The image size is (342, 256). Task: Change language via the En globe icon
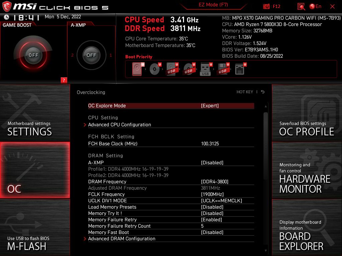(312, 7)
